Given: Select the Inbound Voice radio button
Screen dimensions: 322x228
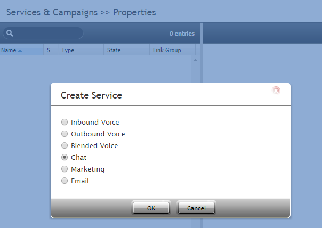Looking at the screenshot, I should 65,122.
